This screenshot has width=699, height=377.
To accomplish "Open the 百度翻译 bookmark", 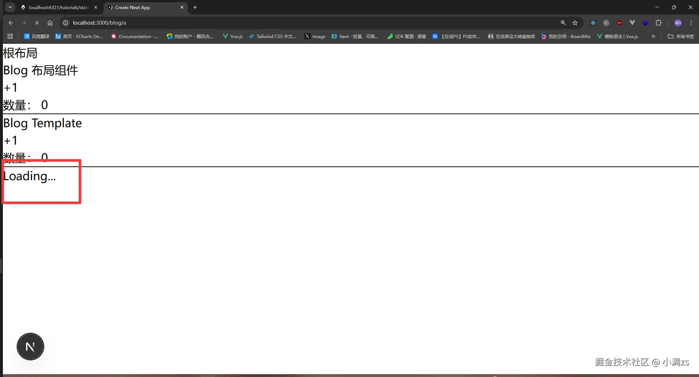I will (37, 36).
